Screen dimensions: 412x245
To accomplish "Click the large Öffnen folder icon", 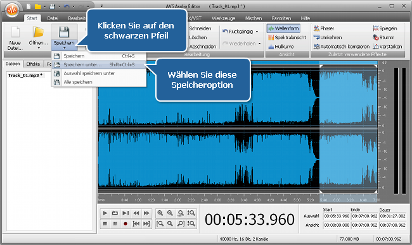I will tap(39, 32).
